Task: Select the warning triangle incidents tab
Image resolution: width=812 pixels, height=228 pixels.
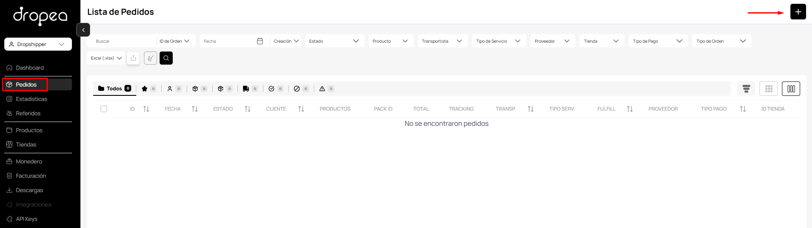Action: click(x=326, y=89)
